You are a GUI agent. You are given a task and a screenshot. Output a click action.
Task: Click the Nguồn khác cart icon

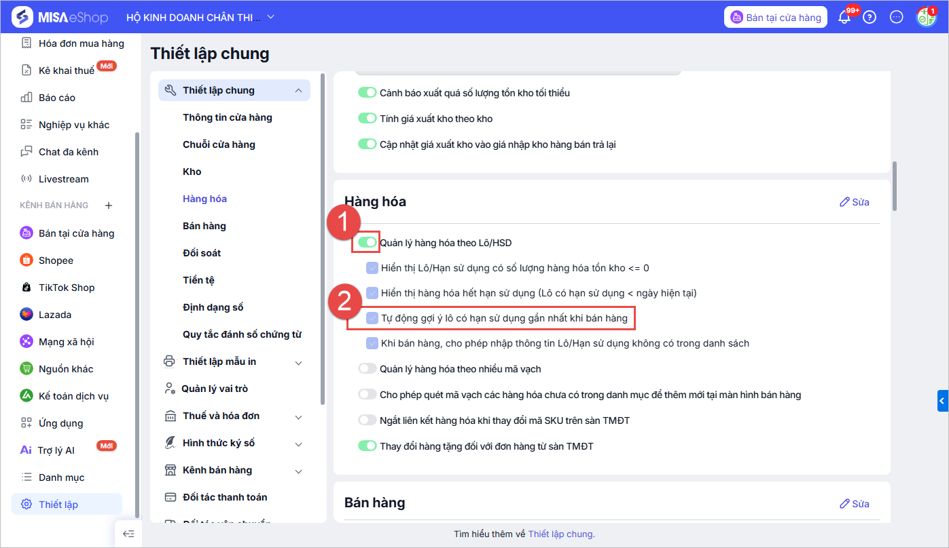point(26,369)
